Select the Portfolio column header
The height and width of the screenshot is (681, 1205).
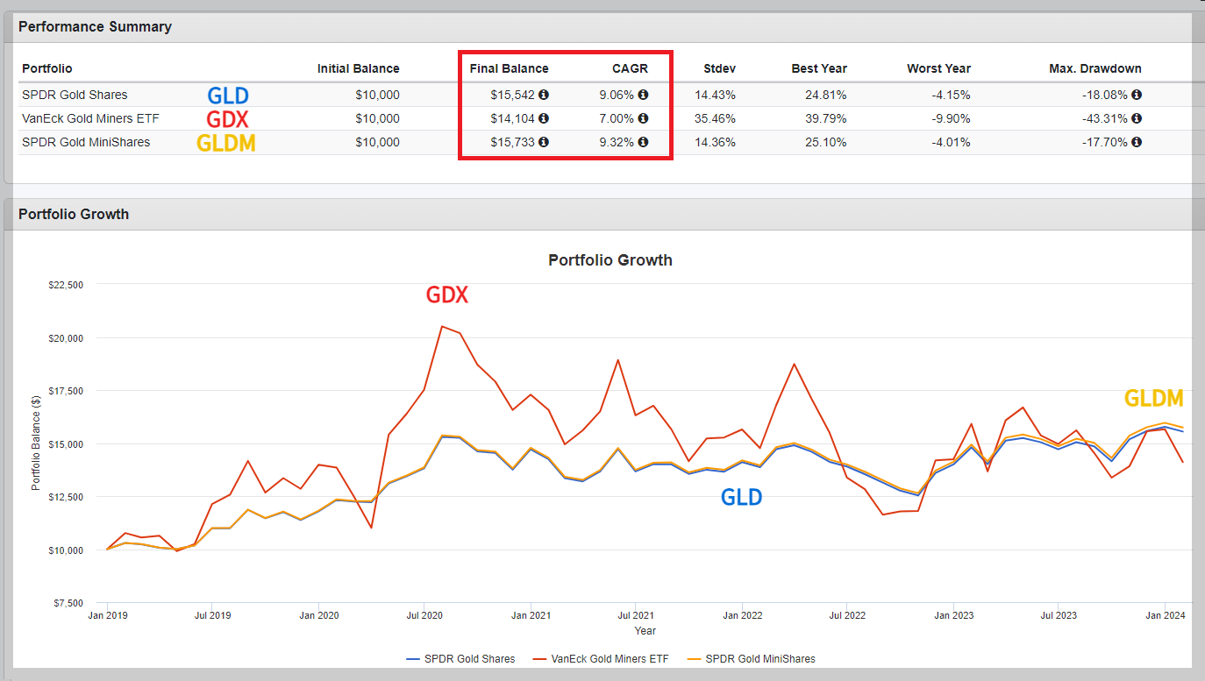pos(47,68)
